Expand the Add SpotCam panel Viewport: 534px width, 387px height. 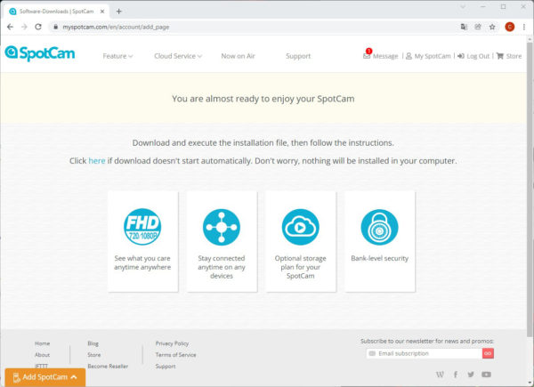click(45, 377)
